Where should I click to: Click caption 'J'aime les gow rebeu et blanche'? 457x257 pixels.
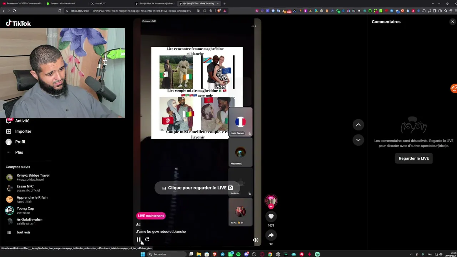click(x=161, y=232)
